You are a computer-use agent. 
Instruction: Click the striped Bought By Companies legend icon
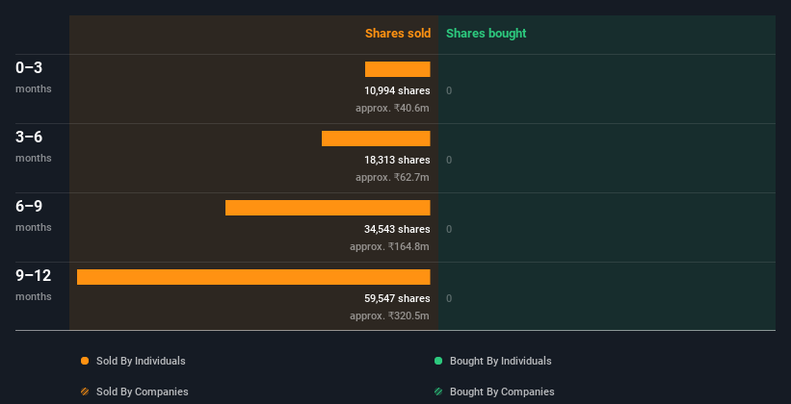(x=438, y=391)
